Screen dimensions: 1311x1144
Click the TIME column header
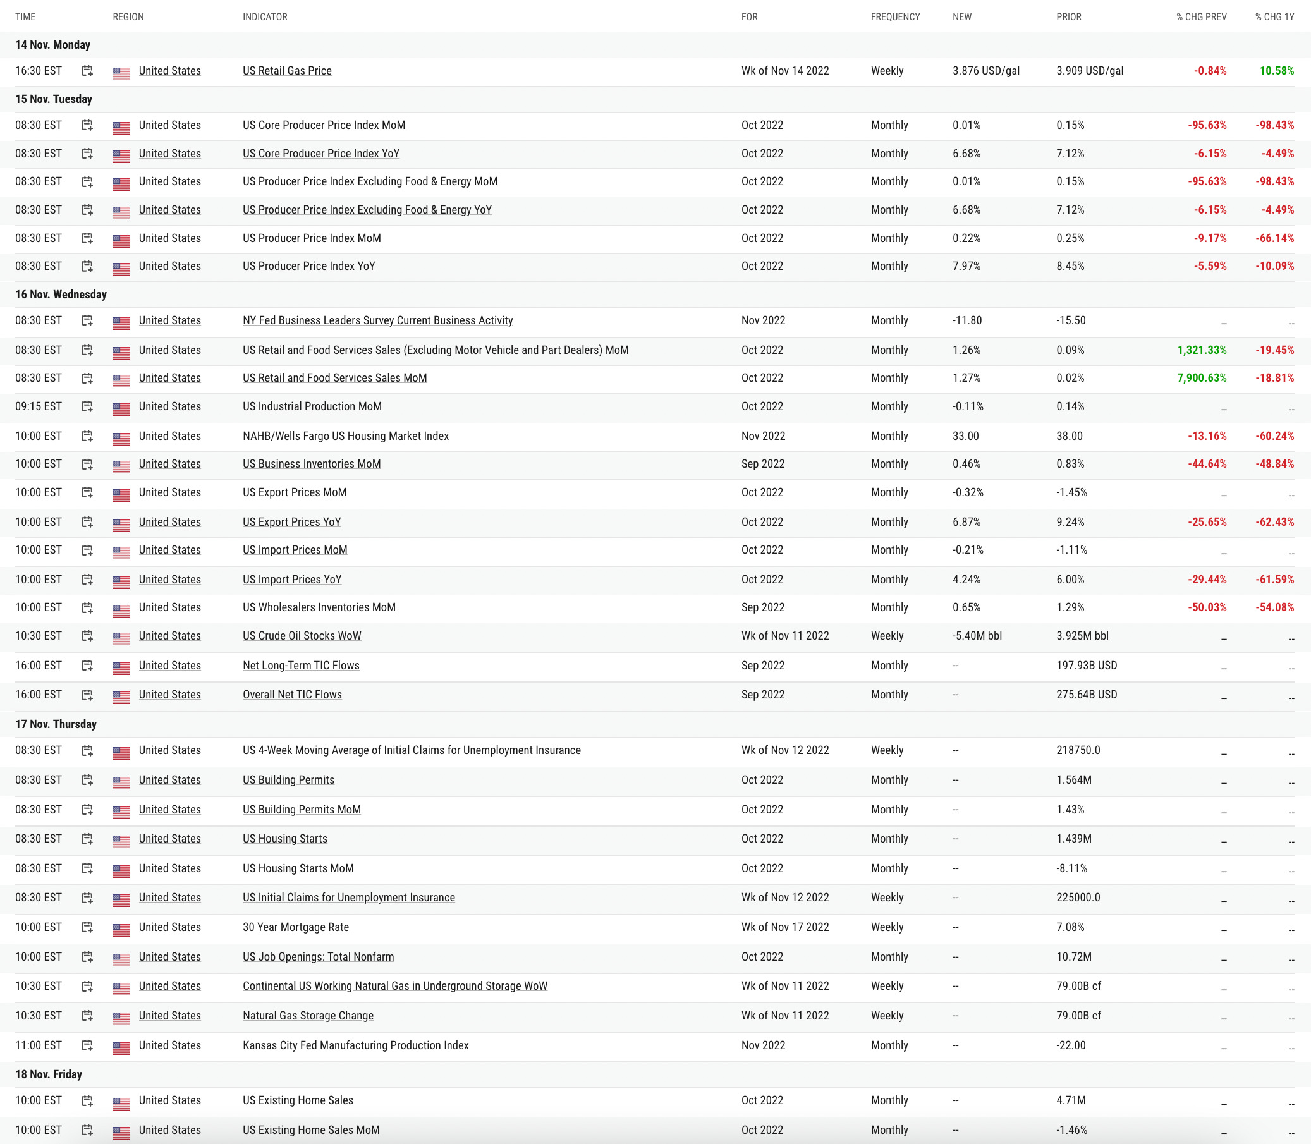coord(25,16)
